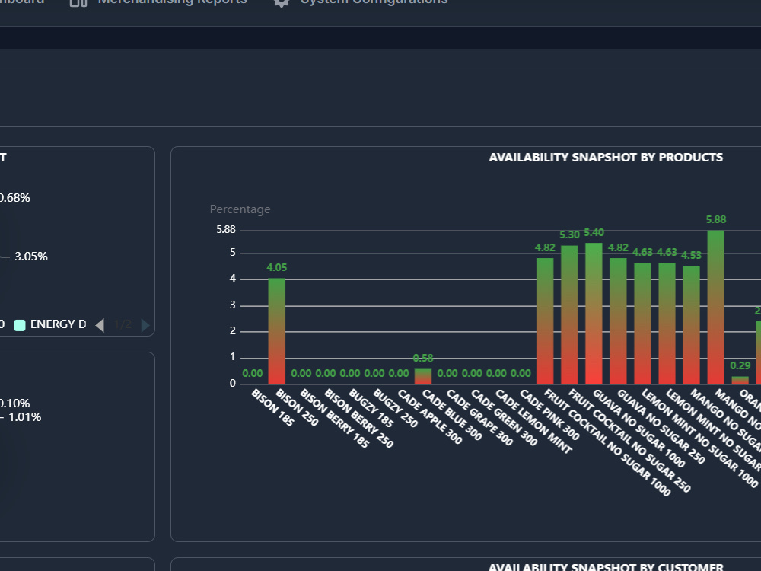Select the small bar valued 0.29

click(x=740, y=380)
